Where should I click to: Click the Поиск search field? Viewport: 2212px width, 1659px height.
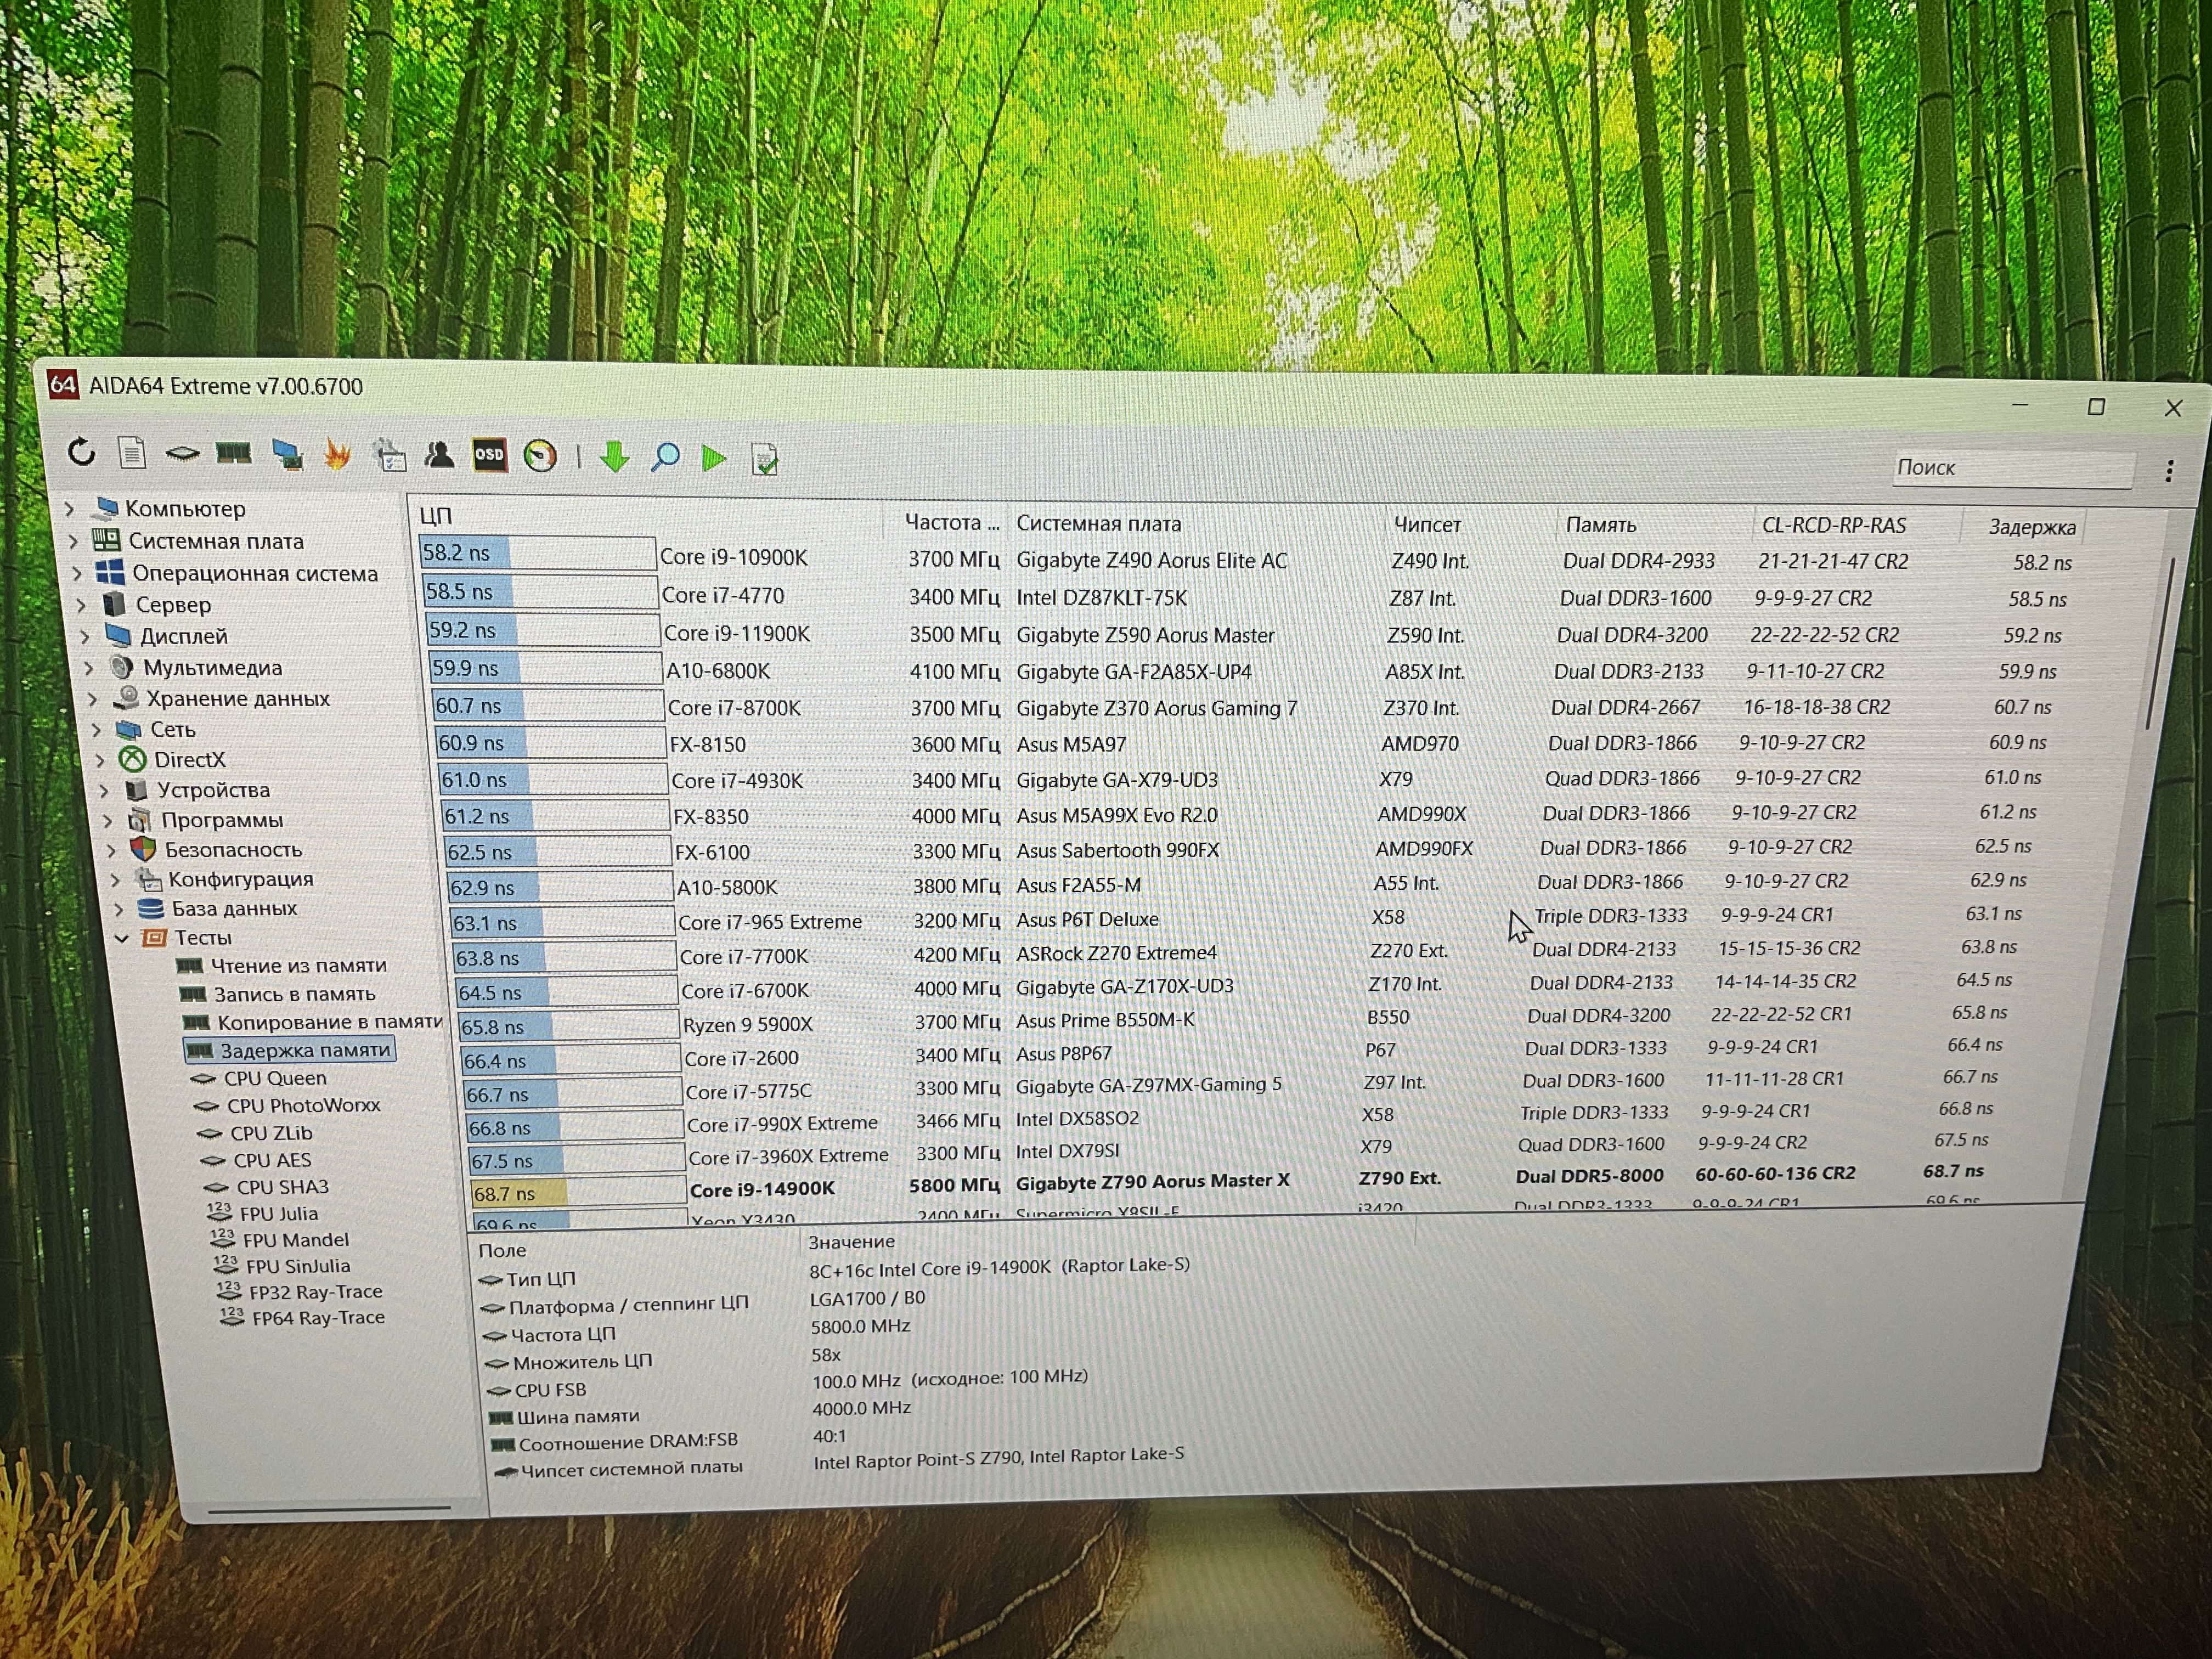click(2010, 468)
